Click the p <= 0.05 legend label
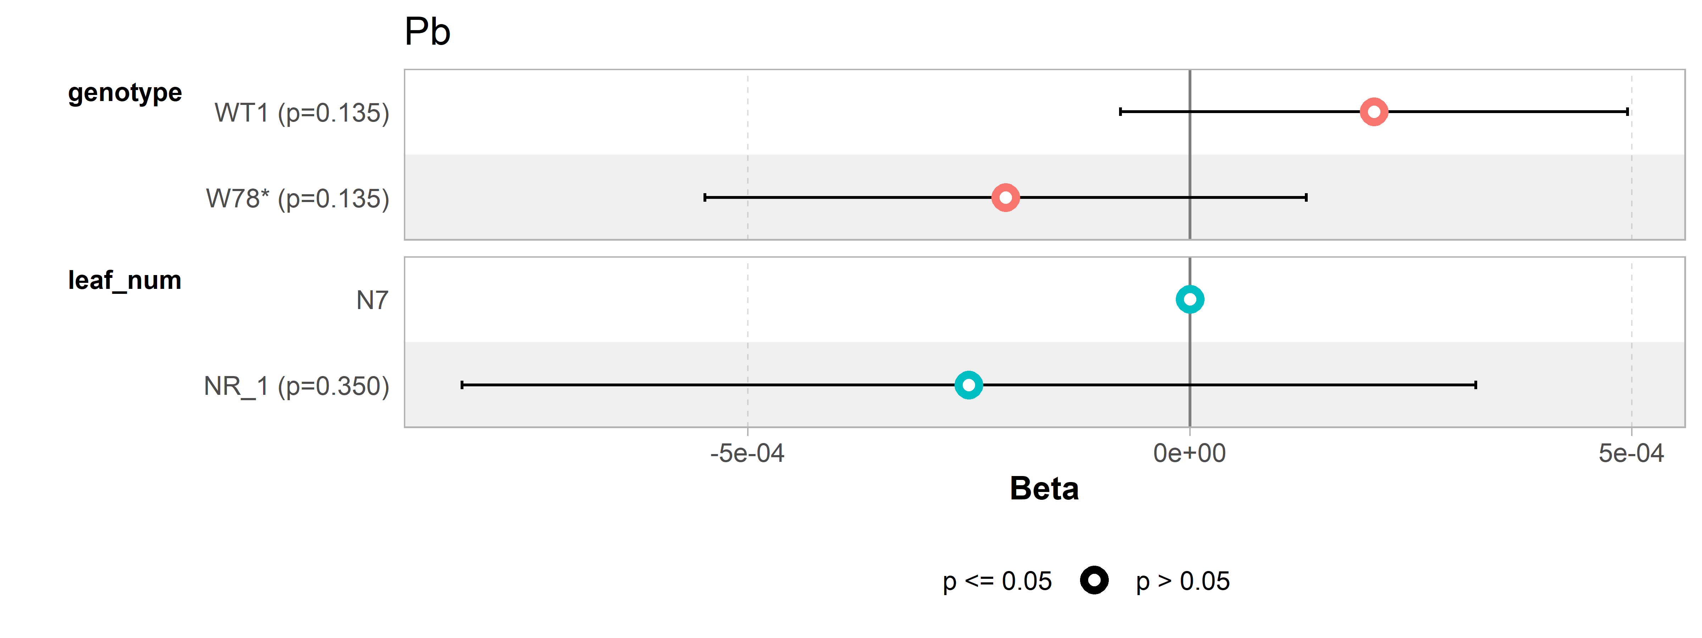The width and height of the screenshot is (1702, 638). click(x=997, y=582)
